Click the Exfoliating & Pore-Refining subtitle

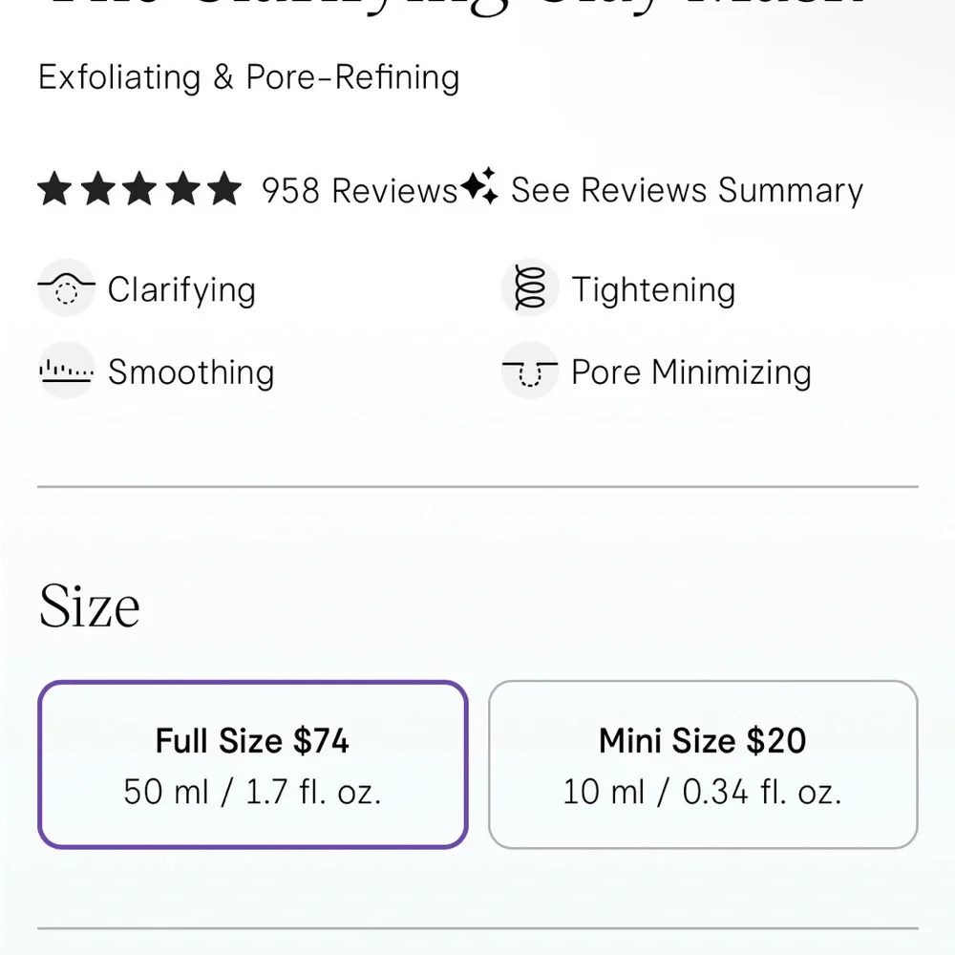pos(247,77)
